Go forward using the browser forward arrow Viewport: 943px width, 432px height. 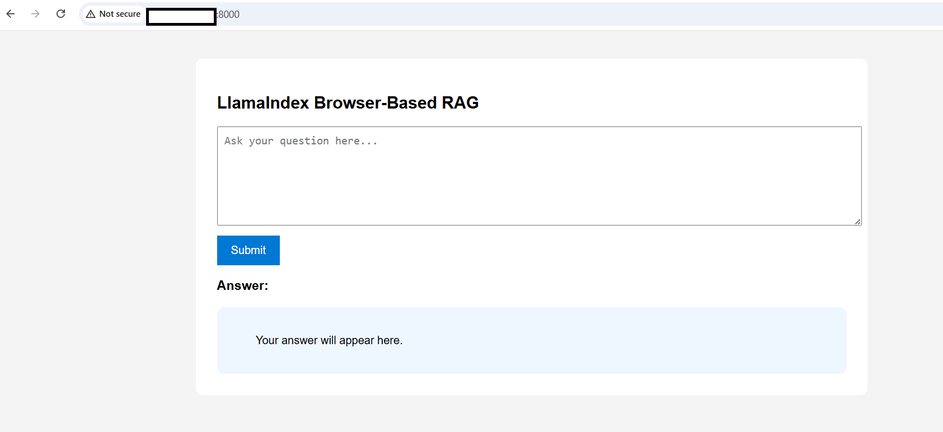[35, 14]
